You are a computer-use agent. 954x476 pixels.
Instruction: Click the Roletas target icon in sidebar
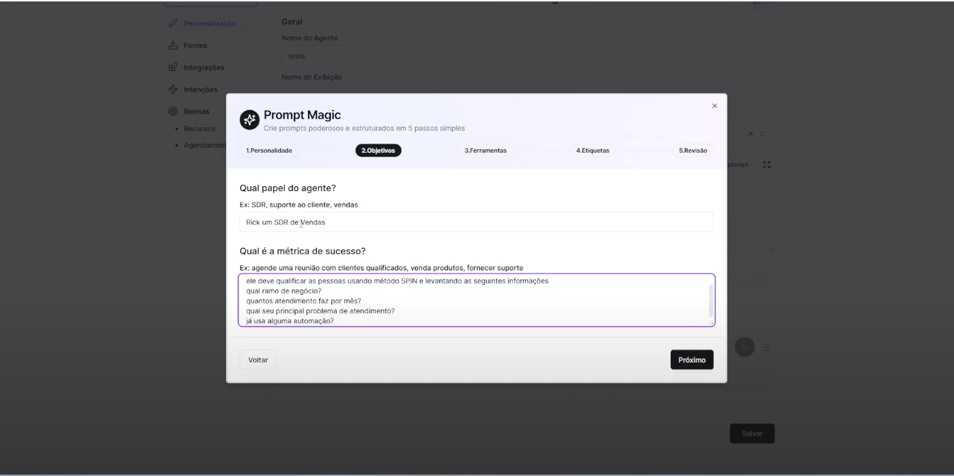tap(173, 111)
